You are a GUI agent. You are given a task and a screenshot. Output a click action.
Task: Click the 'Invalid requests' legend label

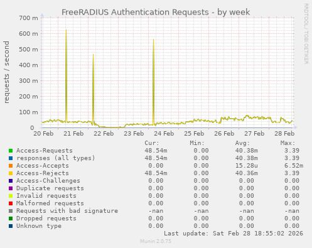coord(46,196)
